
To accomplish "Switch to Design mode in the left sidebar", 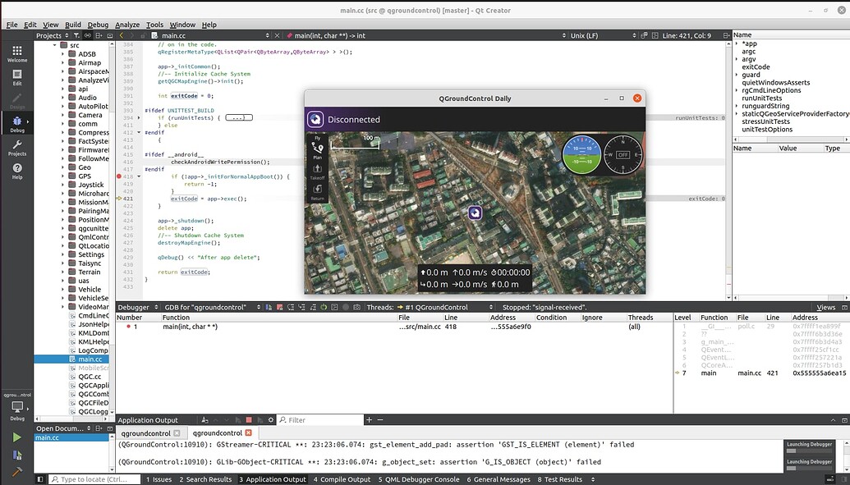I will pyautogui.click(x=16, y=100).
